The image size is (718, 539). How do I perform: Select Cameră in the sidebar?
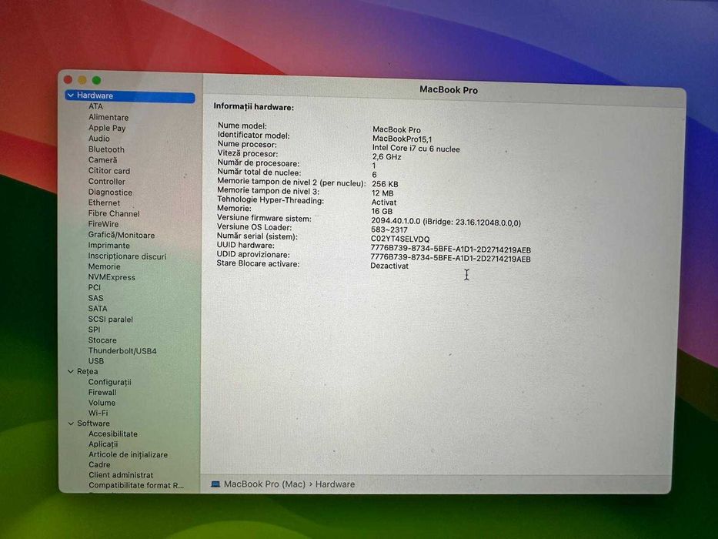tap(102, 159)
